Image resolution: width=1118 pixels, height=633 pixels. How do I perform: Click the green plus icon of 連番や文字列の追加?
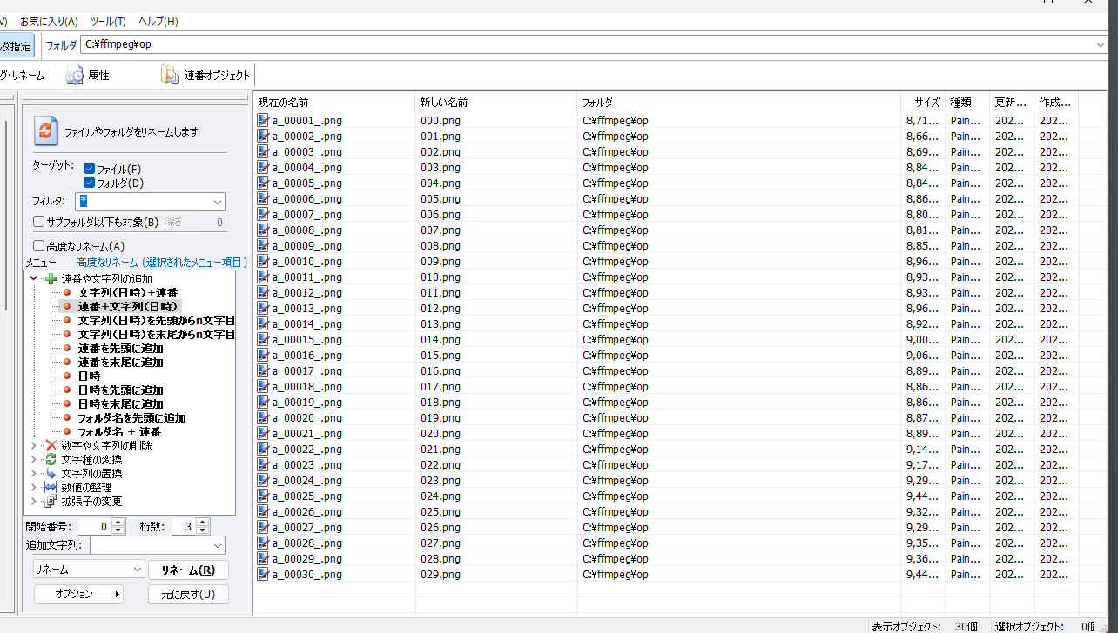pos(51,278)
